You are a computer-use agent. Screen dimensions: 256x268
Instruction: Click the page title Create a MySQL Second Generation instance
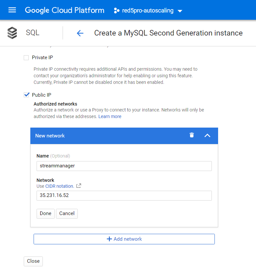coord(168,33)
